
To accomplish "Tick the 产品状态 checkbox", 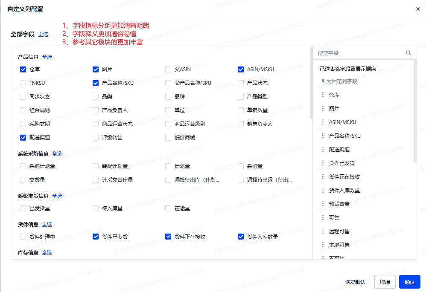I will 241,83.
